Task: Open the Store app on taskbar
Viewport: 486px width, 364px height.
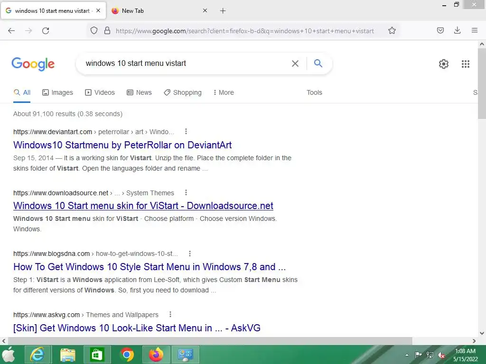Action: [x=96, y=355]
